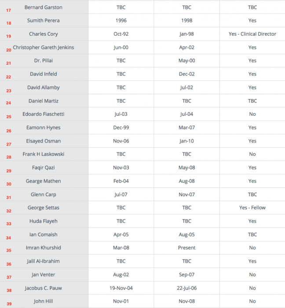Click David Allamby's Jul-02 cell

coord(186,88)
